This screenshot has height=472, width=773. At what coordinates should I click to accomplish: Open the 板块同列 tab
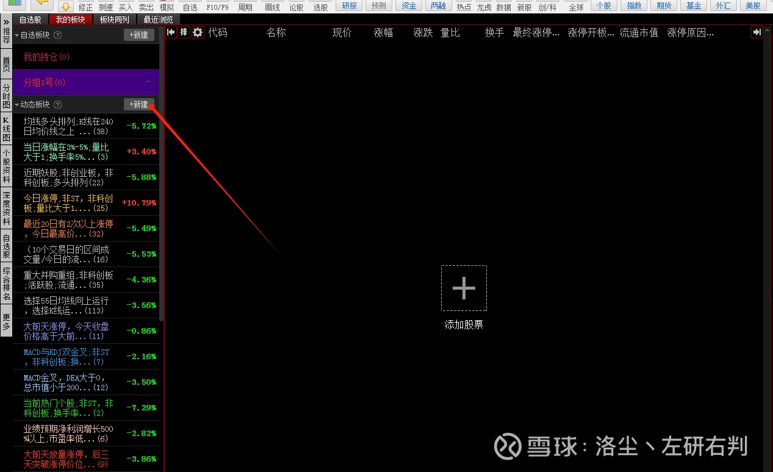coord(114,20)
